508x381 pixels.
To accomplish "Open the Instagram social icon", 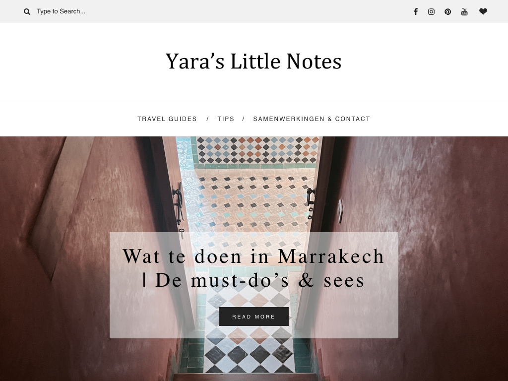I will point(431,12).
